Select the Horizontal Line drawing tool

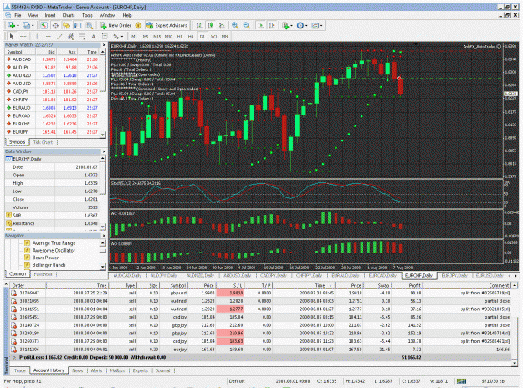pyautogui.click(x=49, y=36)
